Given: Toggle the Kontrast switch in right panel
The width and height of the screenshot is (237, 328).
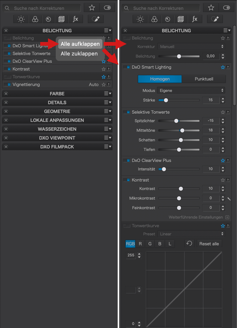Looking at the screenshot, I should pyautogui.click(x=127, y=180).
